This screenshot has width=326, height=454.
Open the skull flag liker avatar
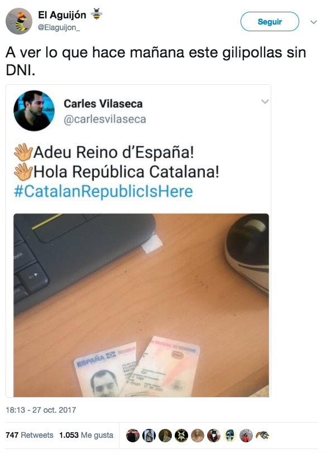coord(181,436)
